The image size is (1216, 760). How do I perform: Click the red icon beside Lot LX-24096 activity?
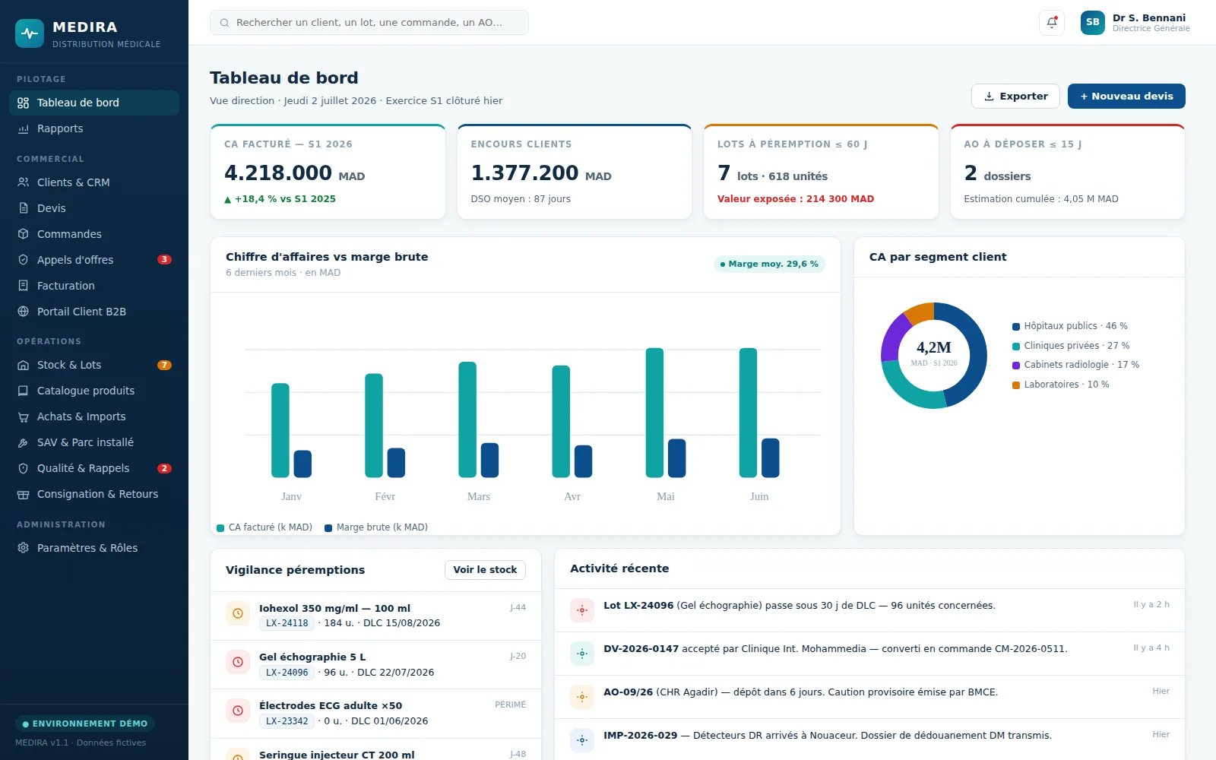582,610
